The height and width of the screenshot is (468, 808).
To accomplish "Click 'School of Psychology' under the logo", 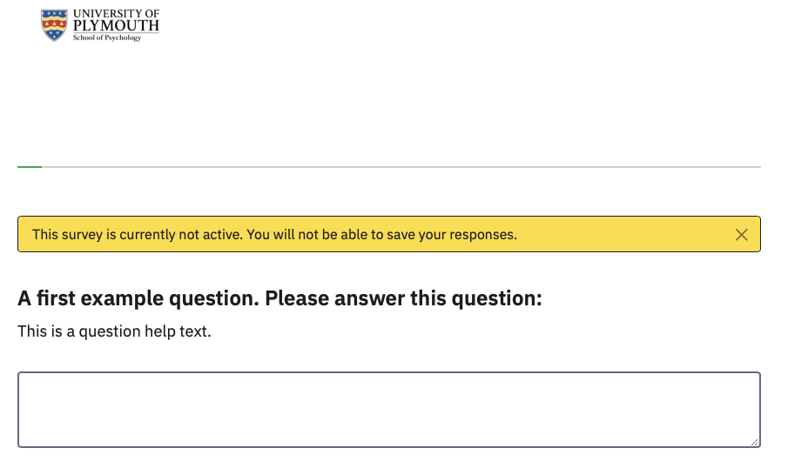I will click(107, 37).
